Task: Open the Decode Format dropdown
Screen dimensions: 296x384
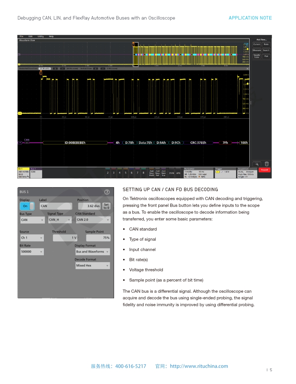Action: [x=92, y=266]
